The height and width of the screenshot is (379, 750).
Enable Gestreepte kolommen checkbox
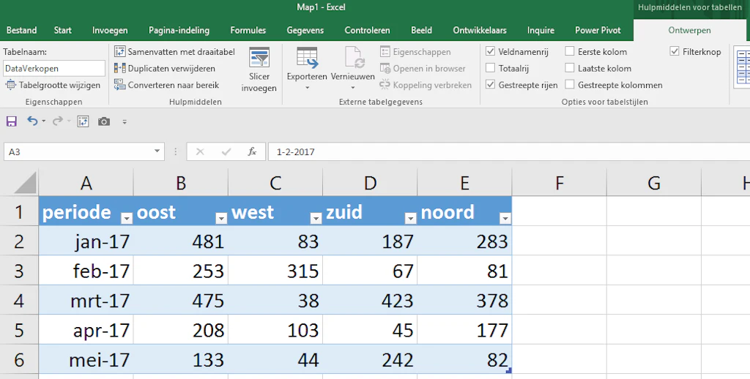click(x=570, y=85)
